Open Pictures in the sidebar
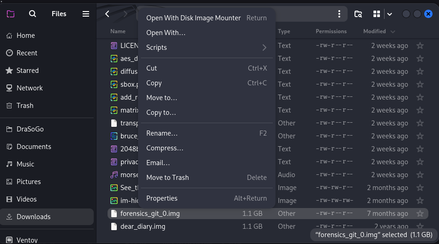The height and width of the screenshot is (244, 439). click(x=47, y=182)
